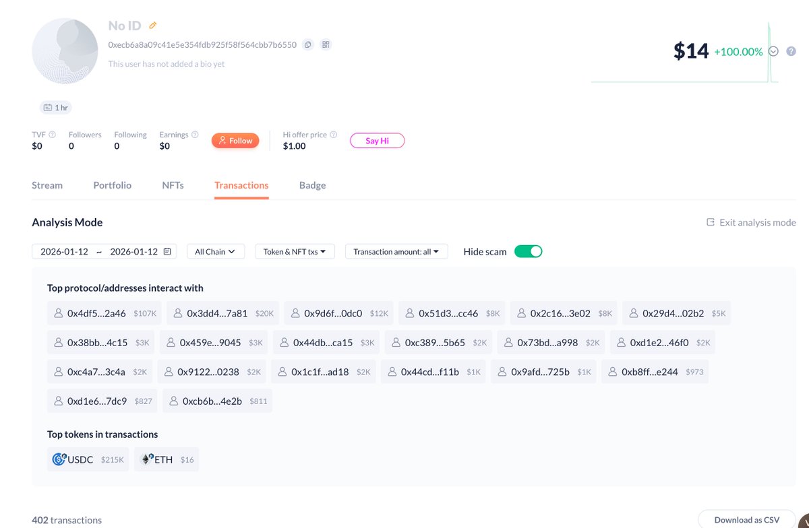
Task: Click the profile avatar image
Action: click(x=65, y=51)
